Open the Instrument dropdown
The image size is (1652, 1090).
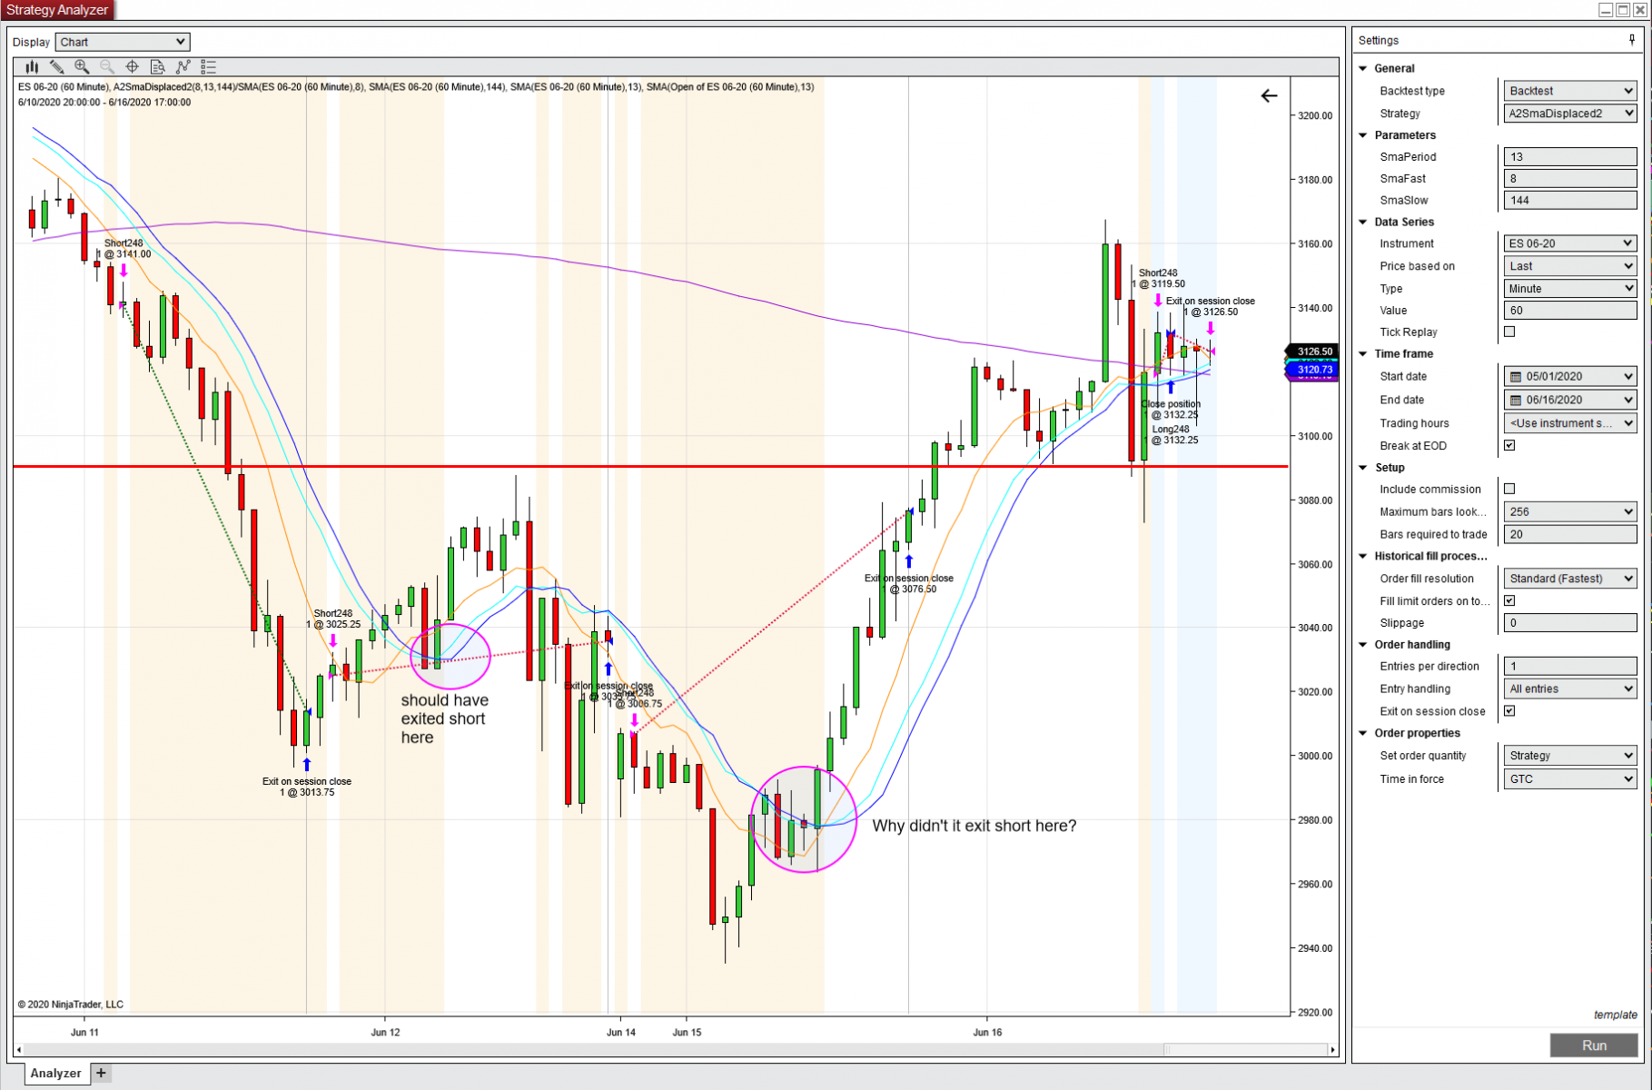[1570, 243]
